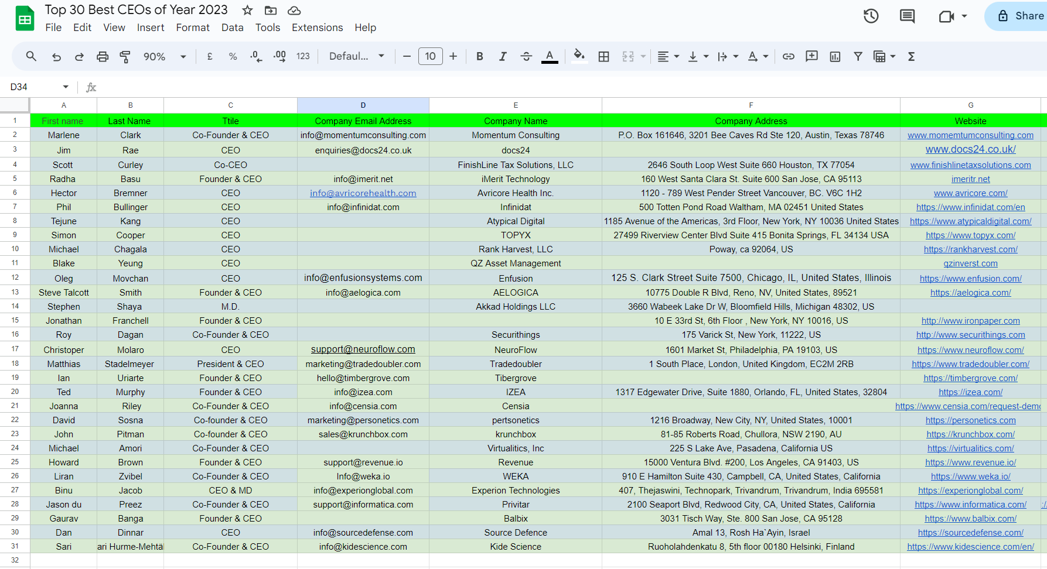Increase font size plus button
The height and width of the screenshot is (569, 1047).
click(x=453, y=56)
